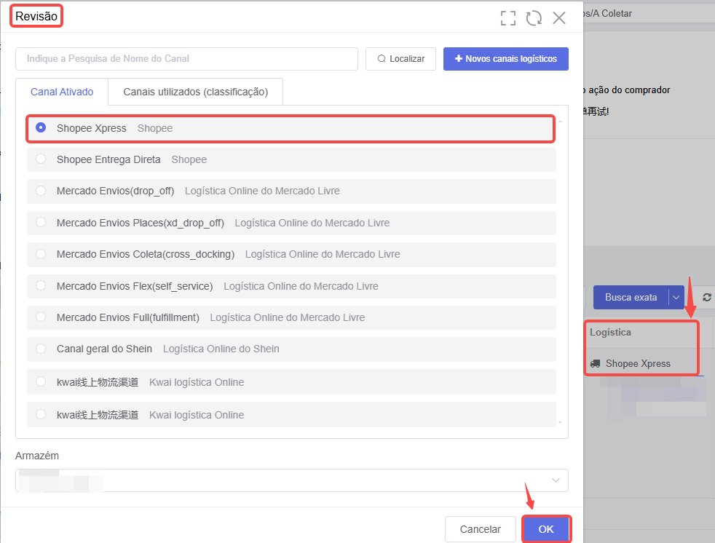Confirm selection with OK button

pos(546,529)
